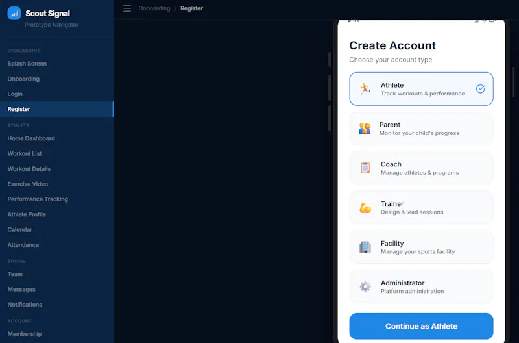Toggle the hamburger menu icon
The height and width of the screenshot is (343, 519).
127,8
